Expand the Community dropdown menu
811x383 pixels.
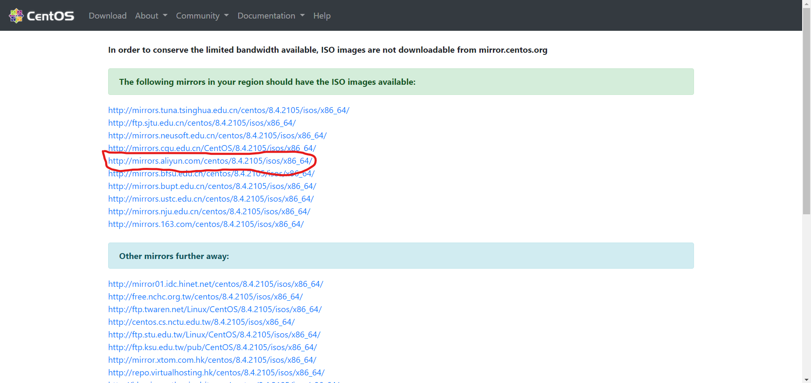coord(202,16)
